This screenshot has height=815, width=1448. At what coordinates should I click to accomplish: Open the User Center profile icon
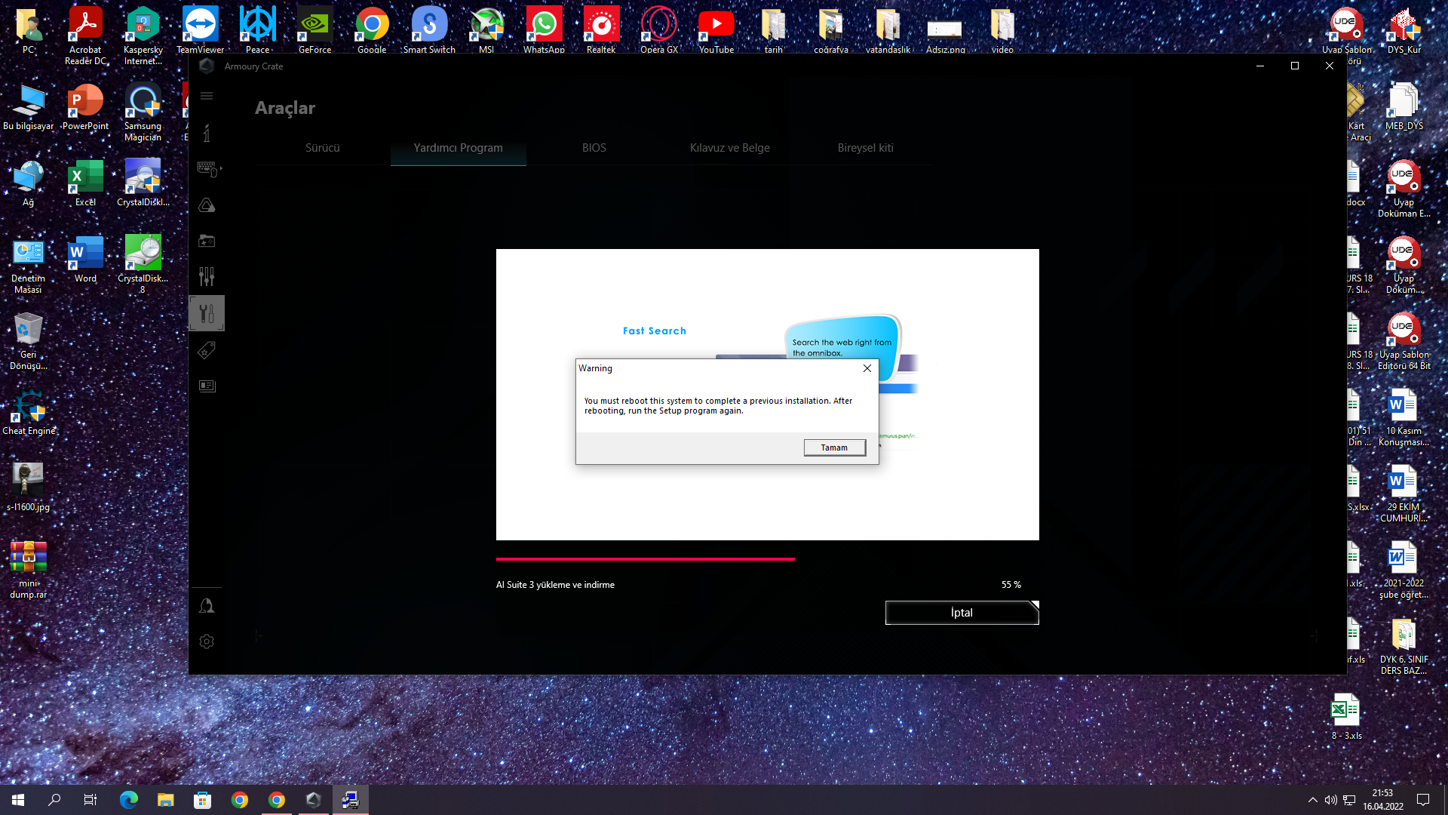[207, 606]
